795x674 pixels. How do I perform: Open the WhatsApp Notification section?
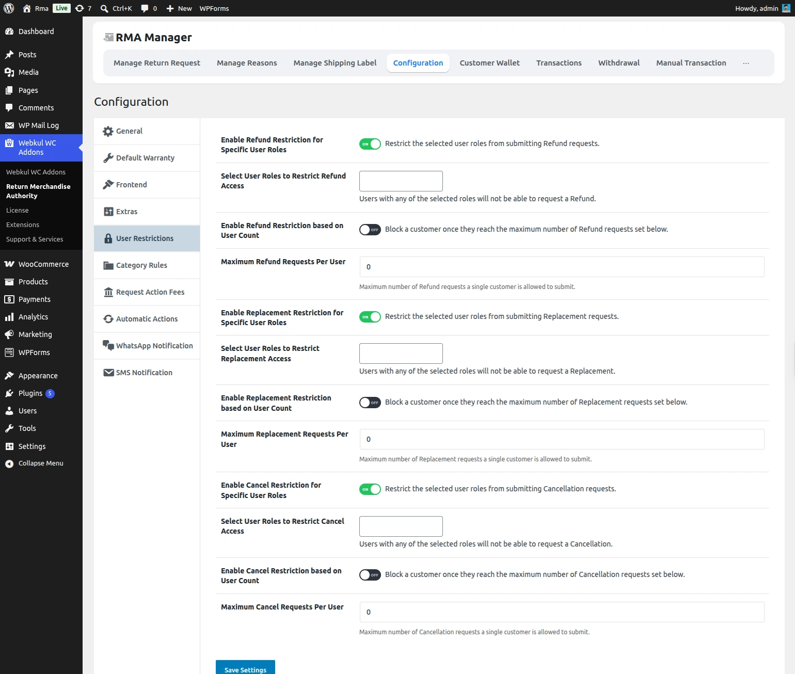coord(147,346)
